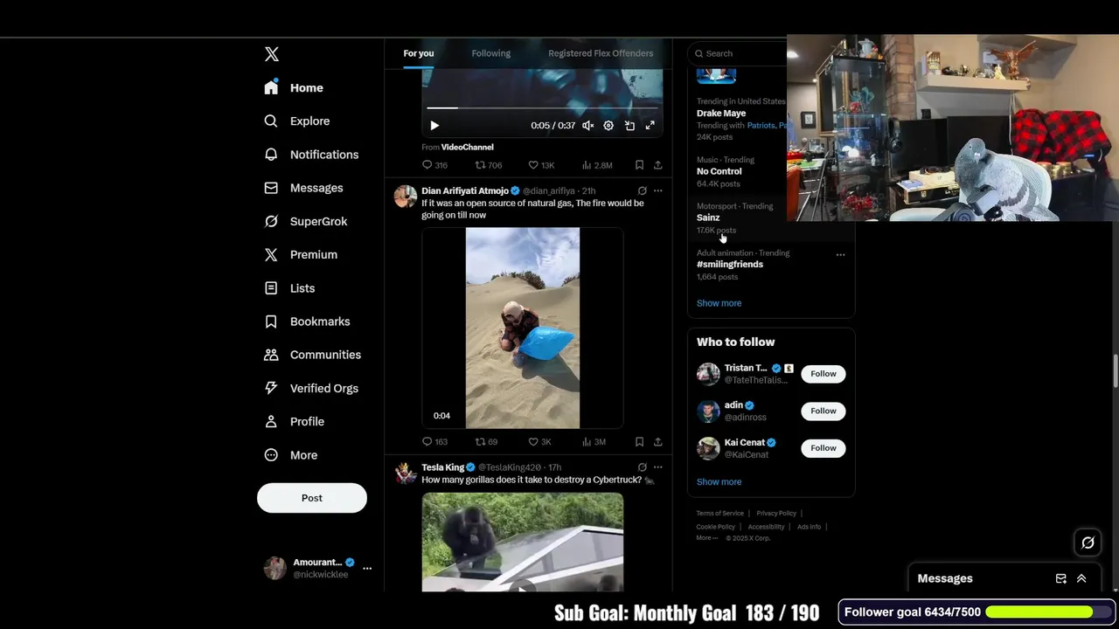Open Grok explain icon on Dian's post

coord(642,190)
